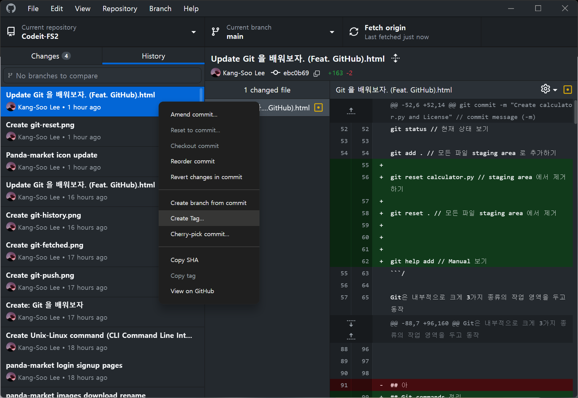Choose Create branch from commit
578x398 pixels.
click(209, 203)
